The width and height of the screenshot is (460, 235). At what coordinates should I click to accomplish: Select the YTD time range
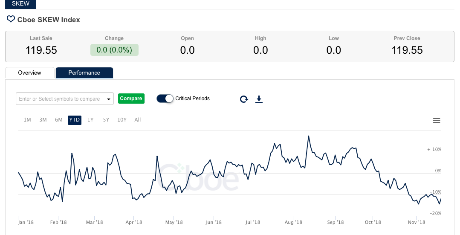pos(75,120)
